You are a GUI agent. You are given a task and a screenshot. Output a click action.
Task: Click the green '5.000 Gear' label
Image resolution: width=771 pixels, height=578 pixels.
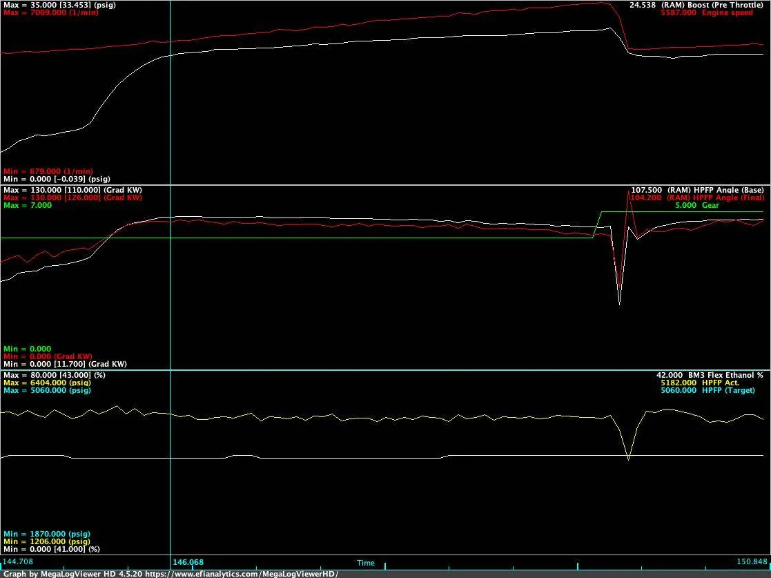(x=697, y=206)
